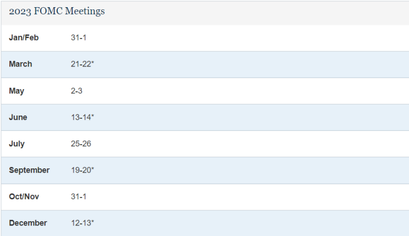Select the Oct/Nov month label
This screenshot has width=409, height=236.
coord(24,196)
